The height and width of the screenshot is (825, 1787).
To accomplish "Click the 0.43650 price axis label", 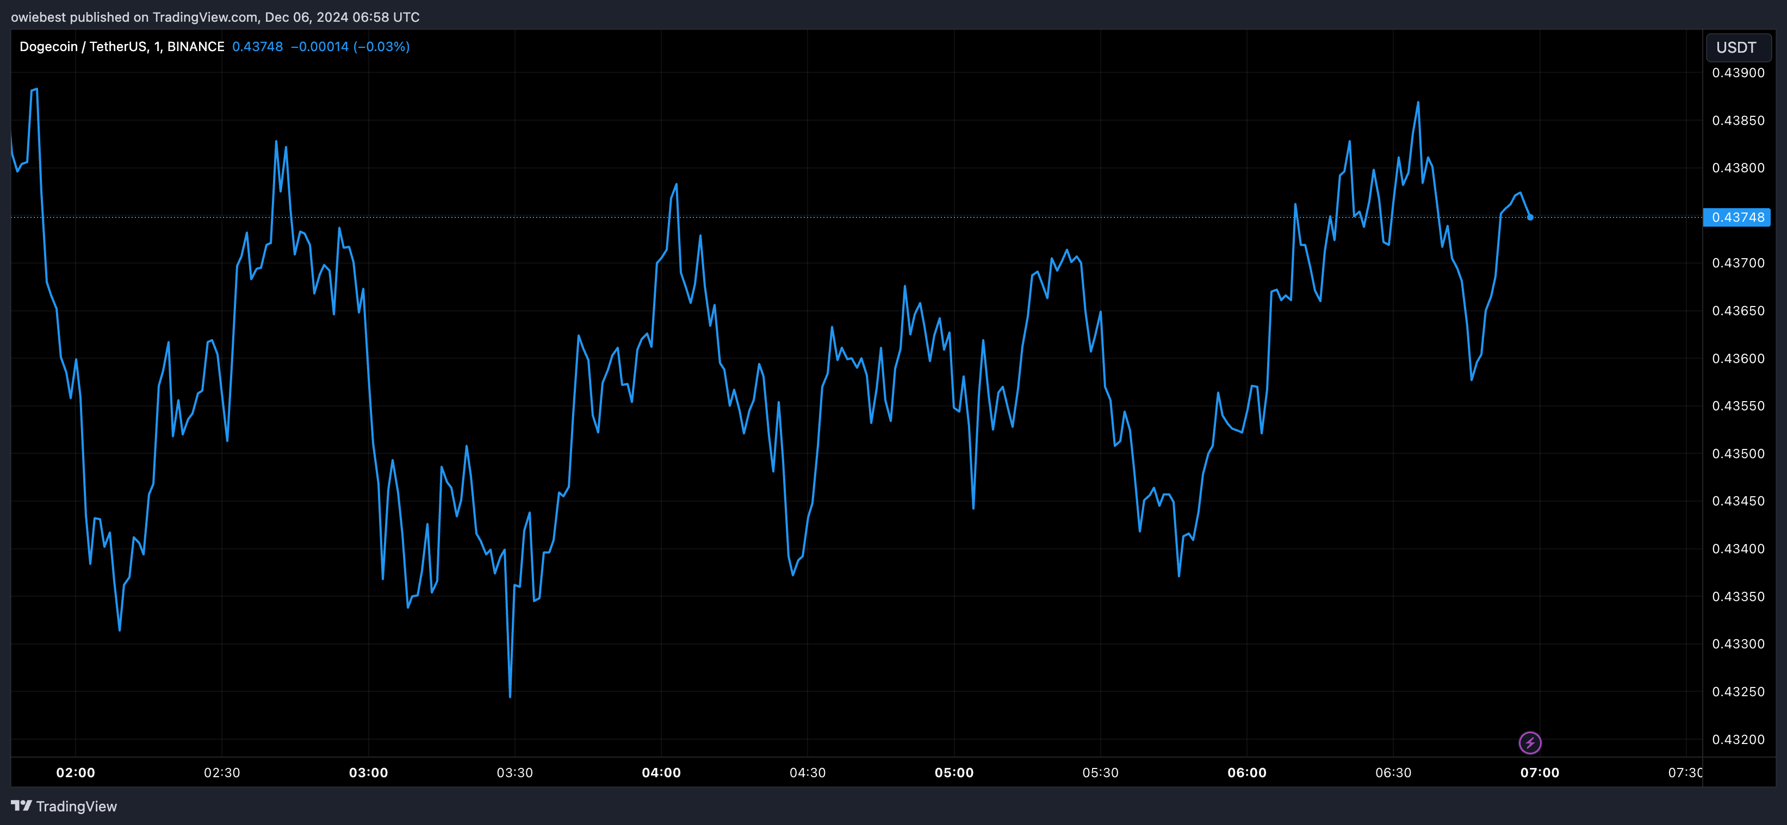I will pos(1738,310).
